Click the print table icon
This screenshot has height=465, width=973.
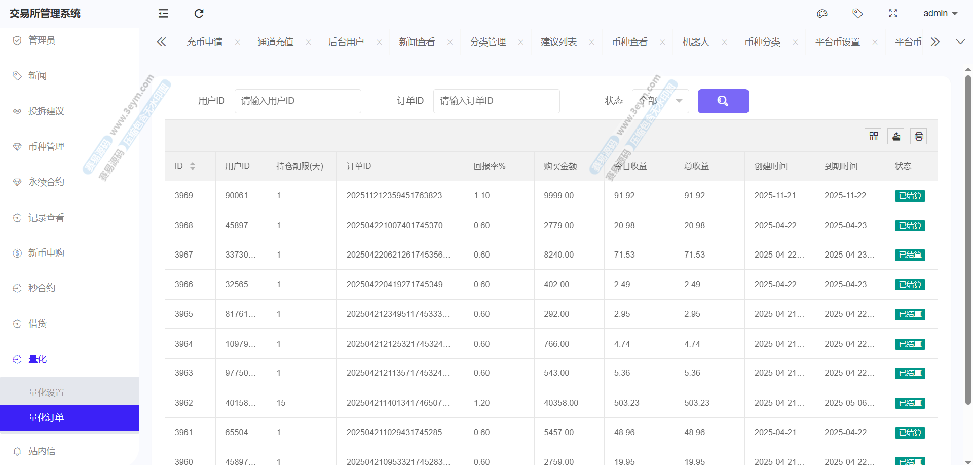pyautogui.click(x=919, y=136)
